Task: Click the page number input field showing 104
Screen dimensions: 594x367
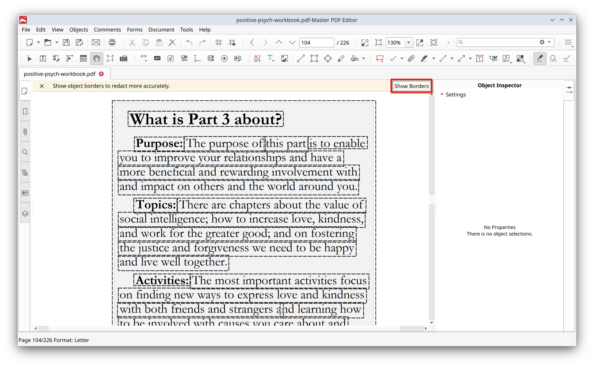Action: tap(316, 42)
